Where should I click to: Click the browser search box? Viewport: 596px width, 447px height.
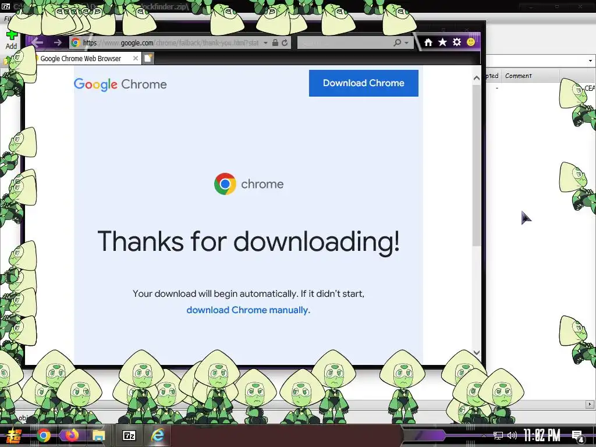pos(345,42)
